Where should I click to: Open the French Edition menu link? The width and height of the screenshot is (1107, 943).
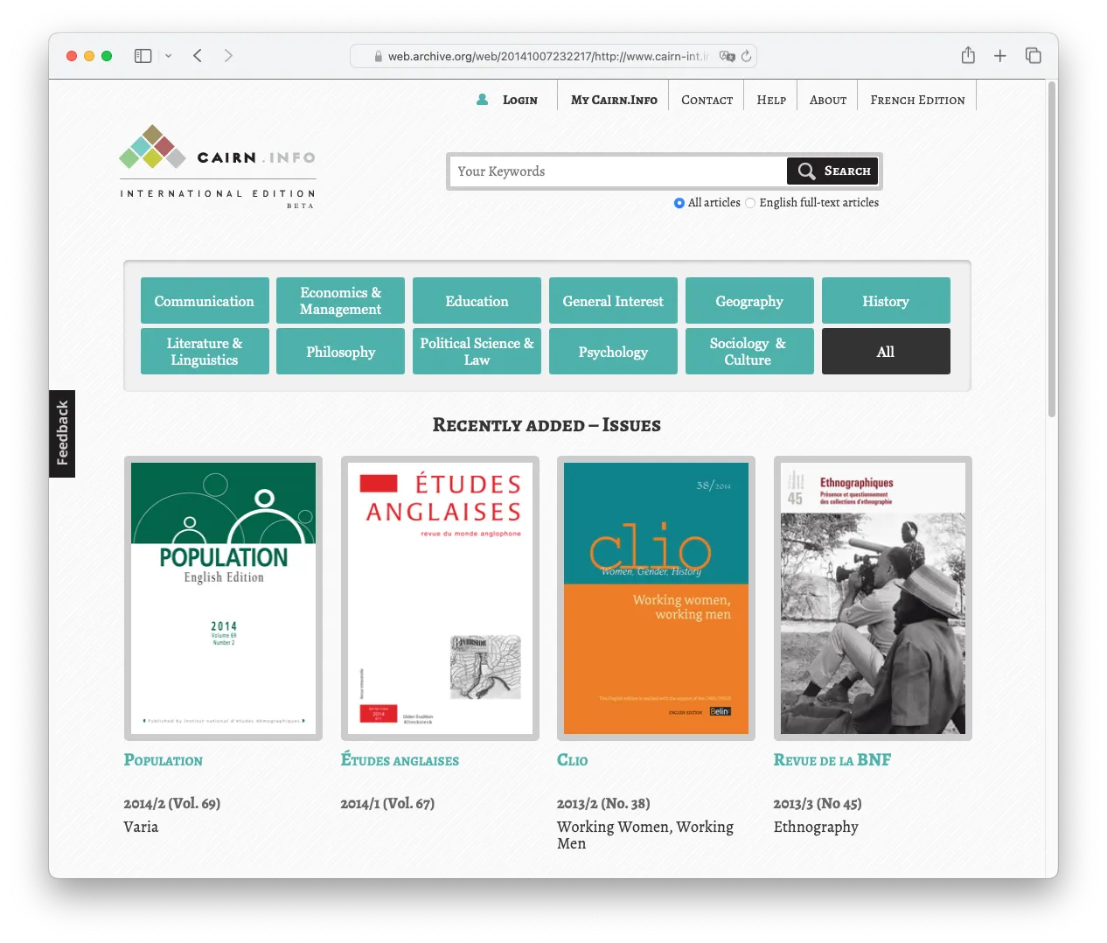pos(917,100)
